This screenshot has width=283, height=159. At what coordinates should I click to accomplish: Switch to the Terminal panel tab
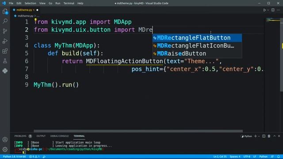79,136
